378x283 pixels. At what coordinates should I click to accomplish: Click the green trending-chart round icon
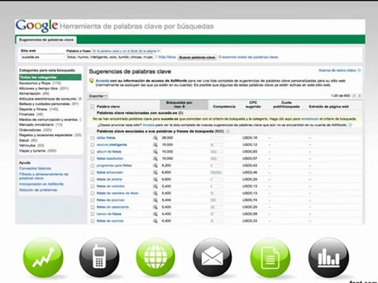[x=43, y=258]
